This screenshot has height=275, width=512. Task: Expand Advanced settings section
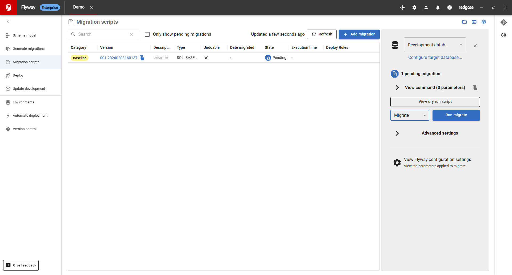[397, 133]
